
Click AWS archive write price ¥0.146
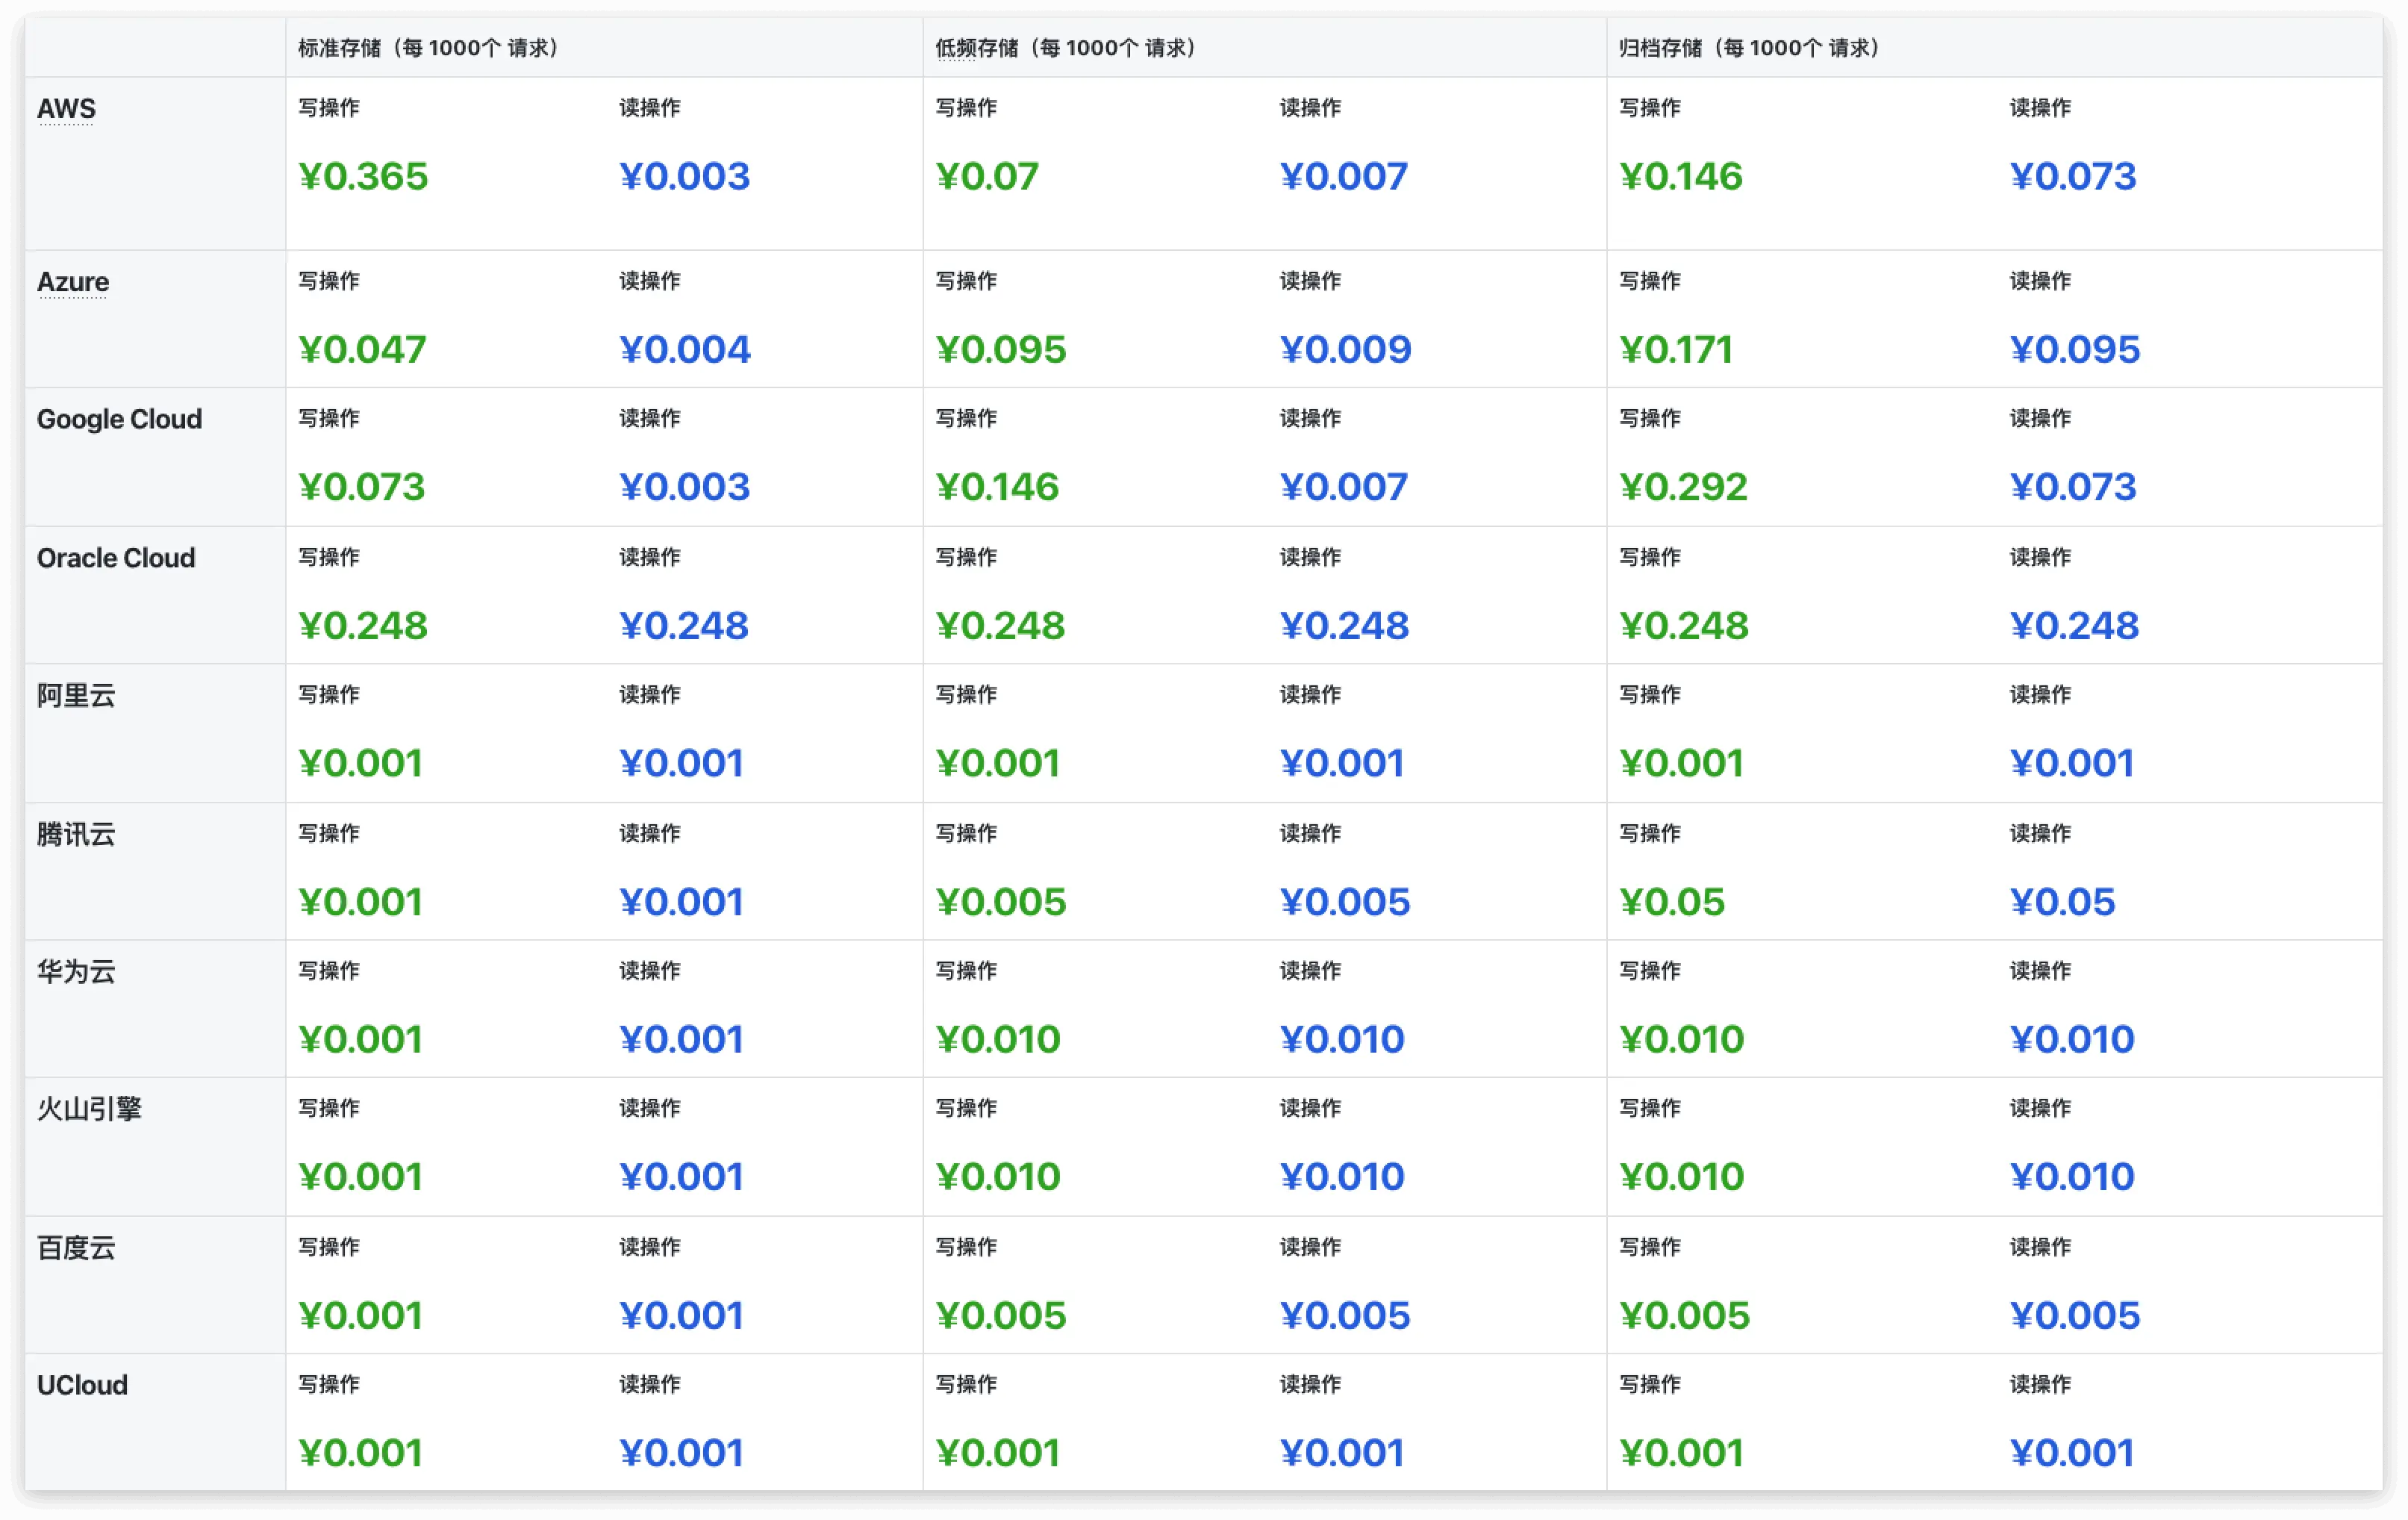(1681, 177)
